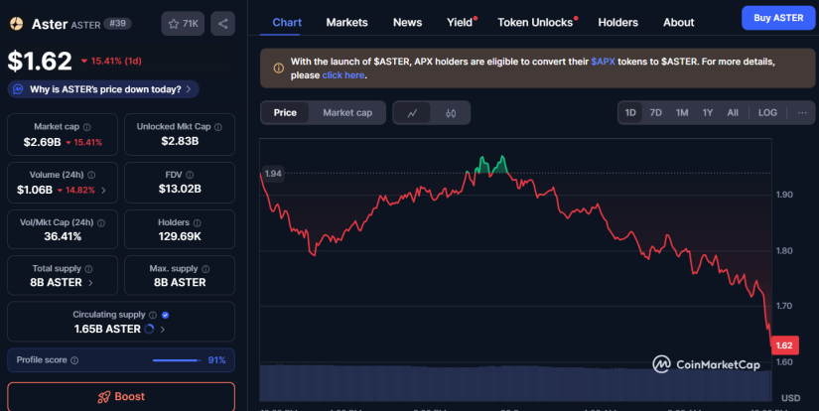Click the 1.94 opening price marker on chart
819x411 pixels.
tap(273, 174)
